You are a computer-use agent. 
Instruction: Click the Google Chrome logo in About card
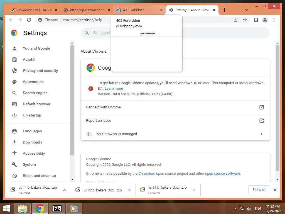pos(91,68)
